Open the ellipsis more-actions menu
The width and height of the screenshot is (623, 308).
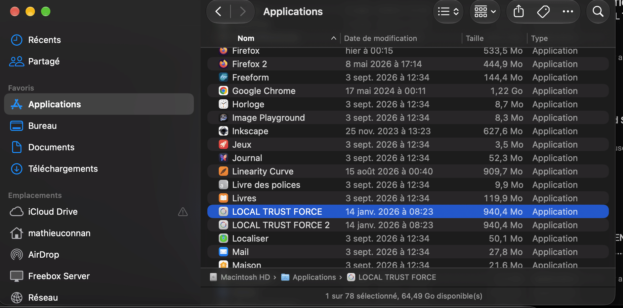(568, 12)
